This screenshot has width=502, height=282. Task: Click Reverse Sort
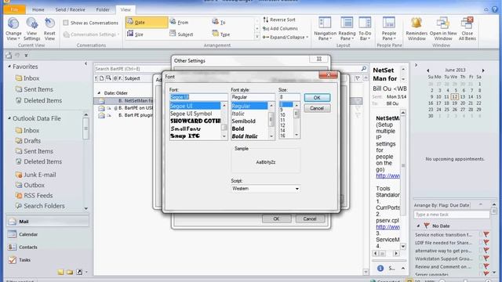tap(279, 20)
